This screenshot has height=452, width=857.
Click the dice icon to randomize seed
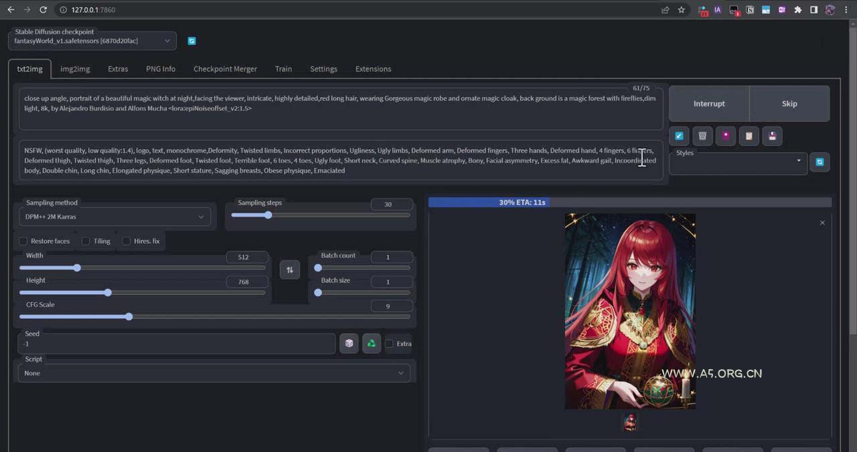(349, 344)
